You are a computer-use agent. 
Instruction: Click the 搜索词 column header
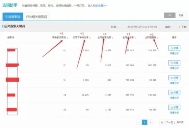[11, 37]
